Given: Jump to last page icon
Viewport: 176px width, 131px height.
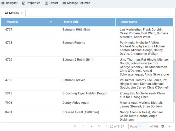Looking at the screenshot, I should tap(99, 126).
